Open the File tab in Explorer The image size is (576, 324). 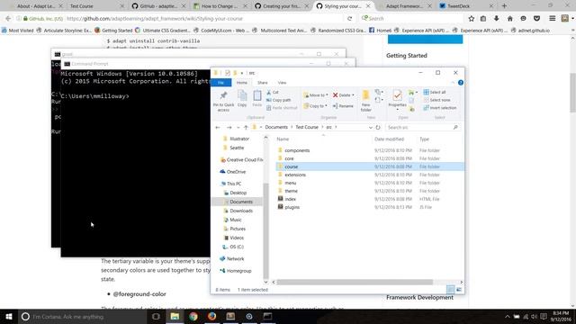pyautogui.click(x=220, y=83)
